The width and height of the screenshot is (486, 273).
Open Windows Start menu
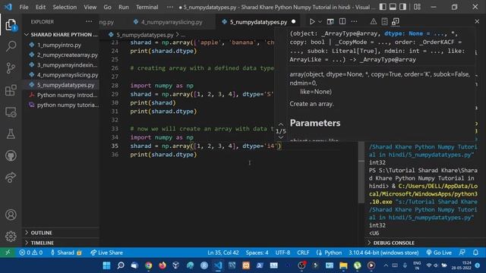(106, 265)
